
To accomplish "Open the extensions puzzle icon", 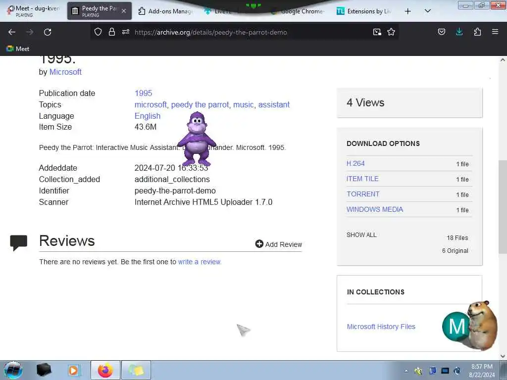I will 477,32.
